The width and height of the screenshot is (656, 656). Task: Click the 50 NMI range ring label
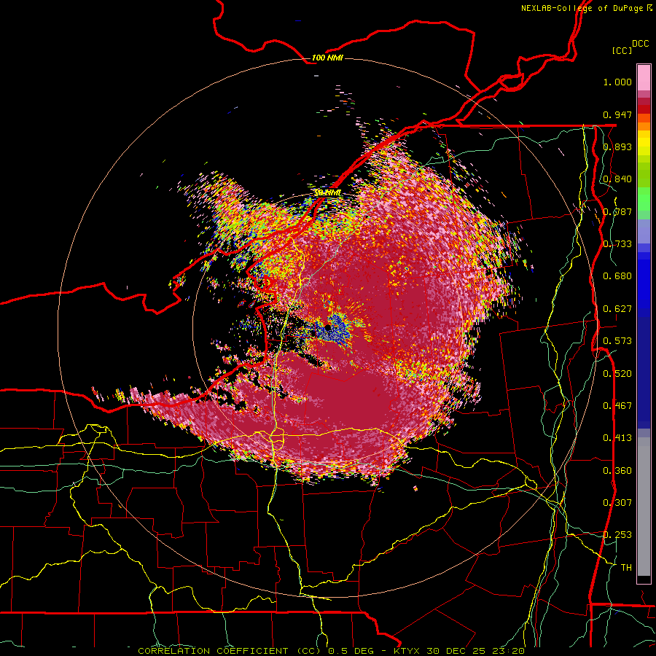click(x=327, y=193)
